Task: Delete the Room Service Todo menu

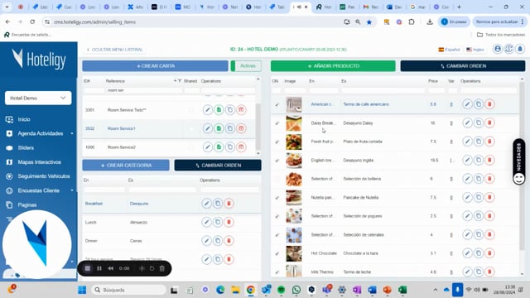Action: 241,110
